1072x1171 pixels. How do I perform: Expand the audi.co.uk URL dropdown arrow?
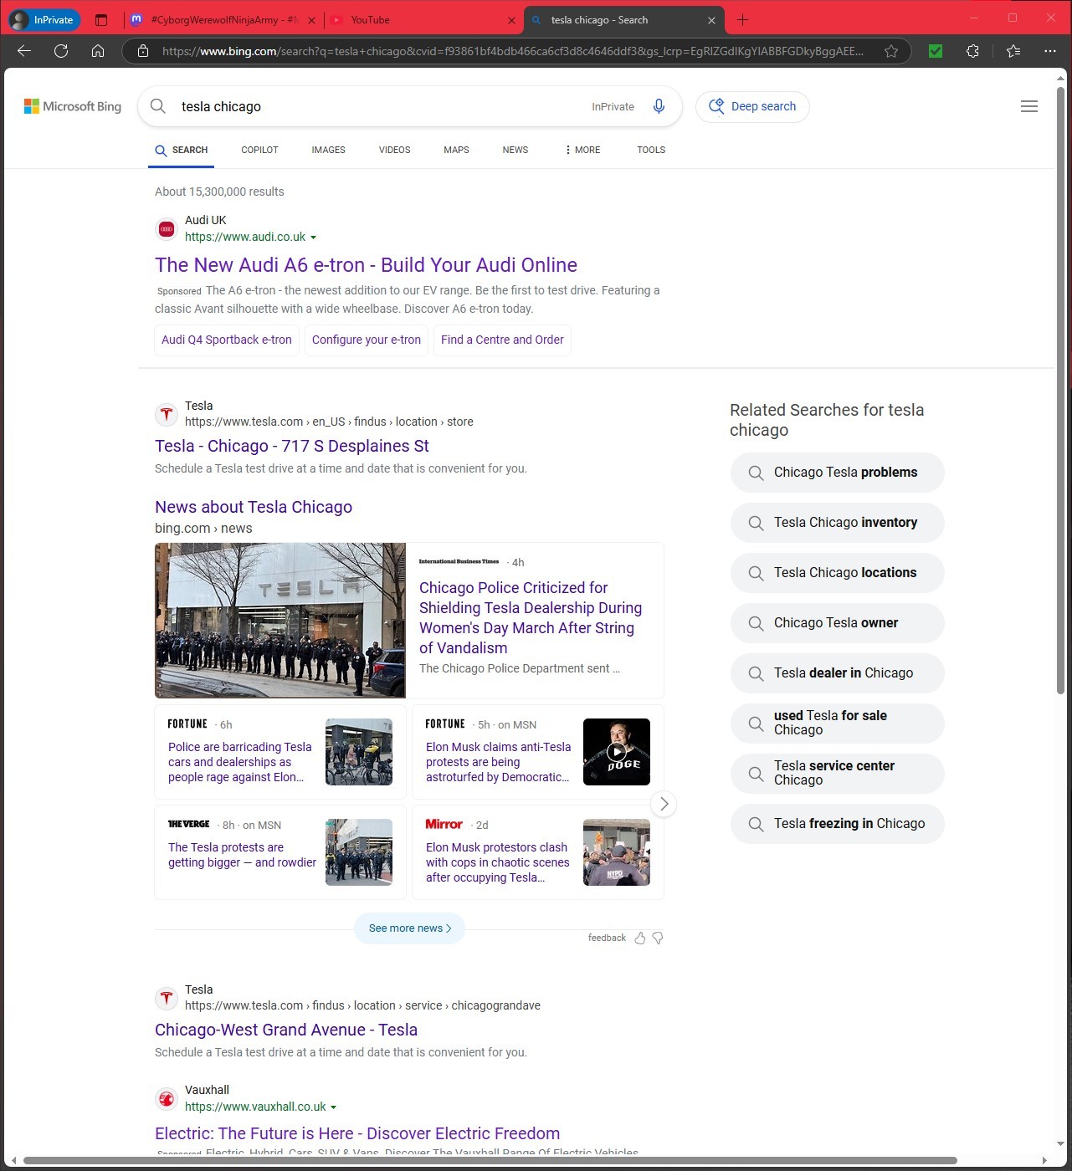coord(313,238)
